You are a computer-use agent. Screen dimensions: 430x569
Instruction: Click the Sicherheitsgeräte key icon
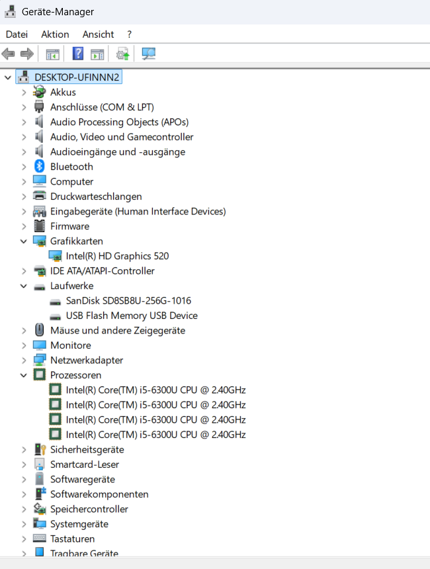click(x=40, y=449)
